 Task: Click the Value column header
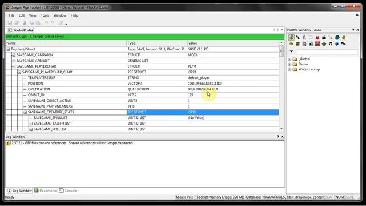(x=233, y=43)
